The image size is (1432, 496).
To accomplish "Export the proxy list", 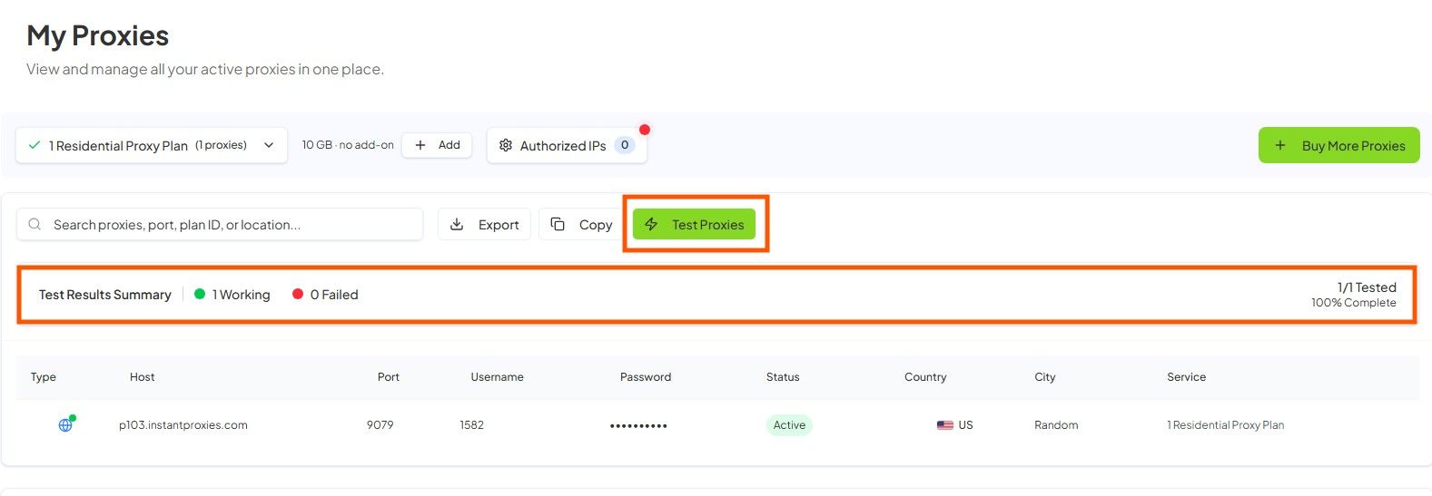I will click(484, 224).
